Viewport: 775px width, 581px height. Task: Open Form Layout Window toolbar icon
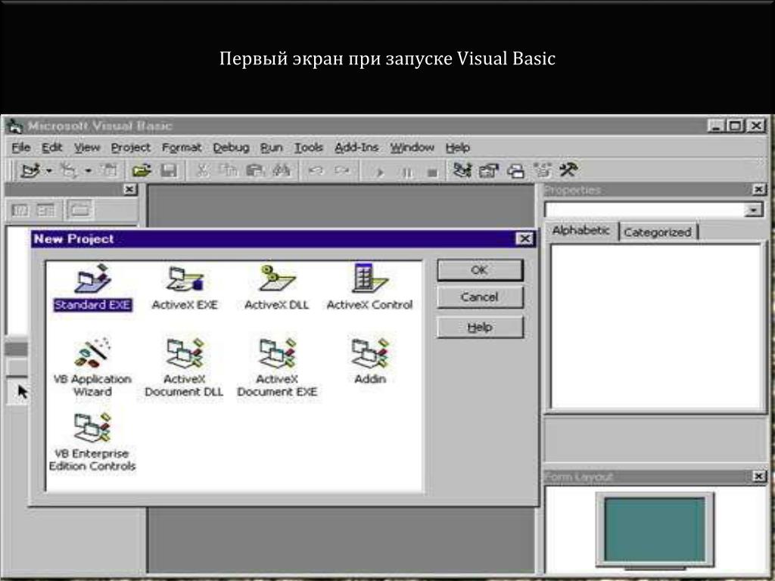click(x=515, y=171)
